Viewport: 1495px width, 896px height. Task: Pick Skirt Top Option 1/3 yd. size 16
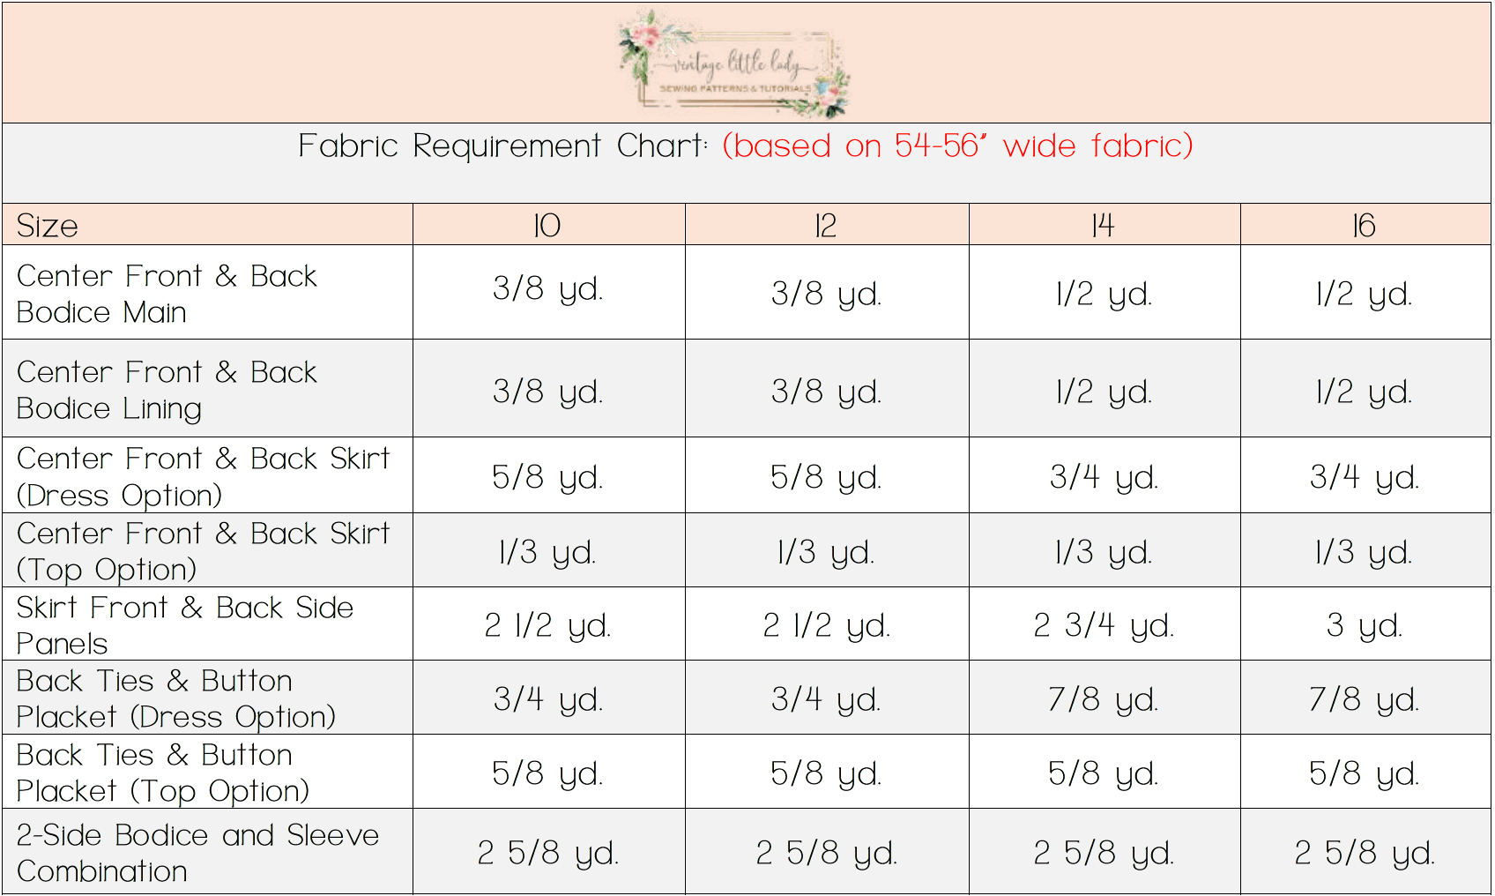click(x=1365, y=552)
